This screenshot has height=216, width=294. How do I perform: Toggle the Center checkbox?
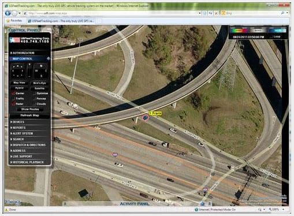click(x=13, y=94)
